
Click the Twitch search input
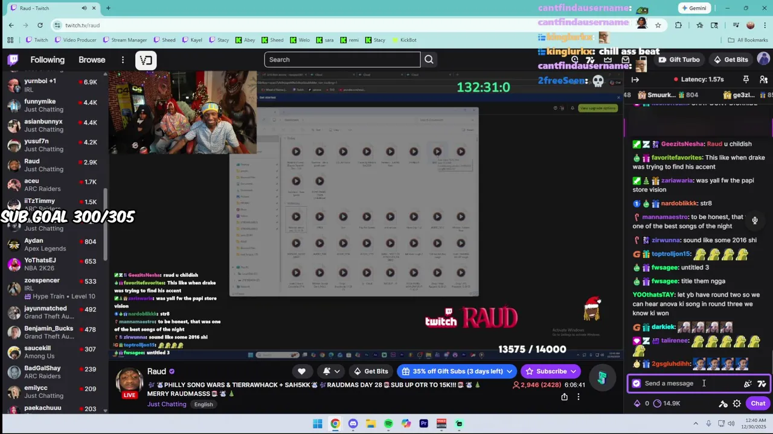click(x=342, y=60)
